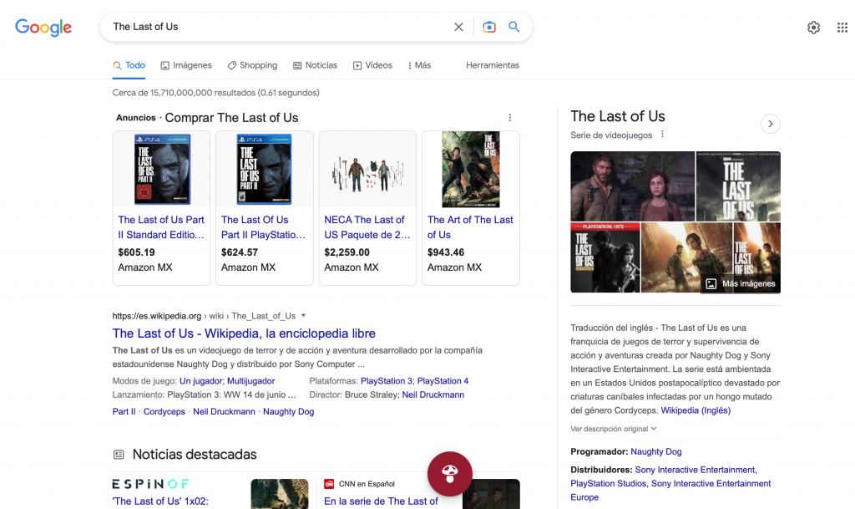The width and height of the screenshot is (855, 509).
Task: Click the knowledge panel next arrow chevron
Action: point(771,124)
